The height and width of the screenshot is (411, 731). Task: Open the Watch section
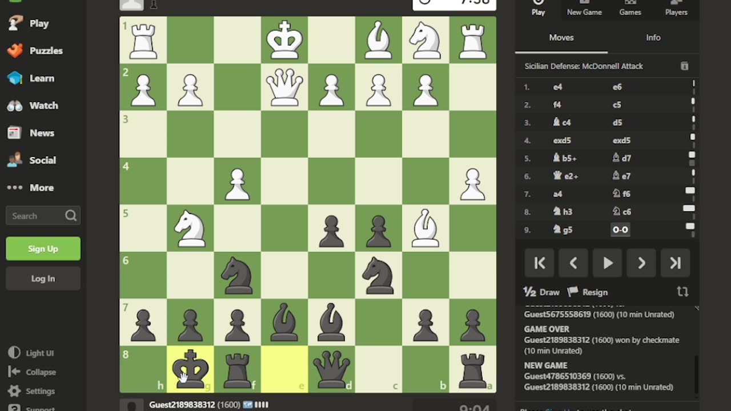33,106
